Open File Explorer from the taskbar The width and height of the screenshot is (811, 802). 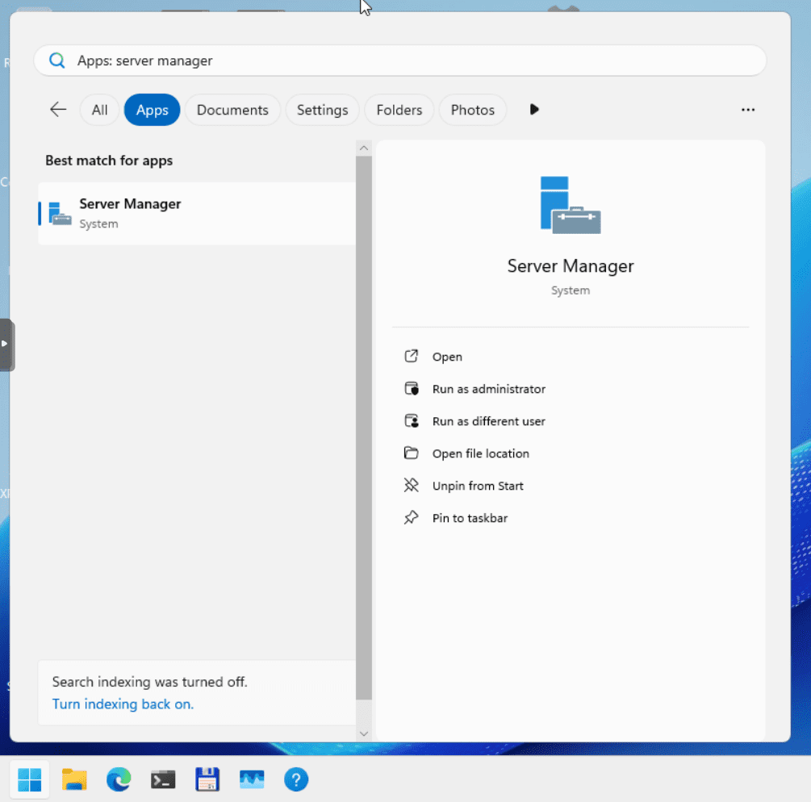(x=74, y=779)
